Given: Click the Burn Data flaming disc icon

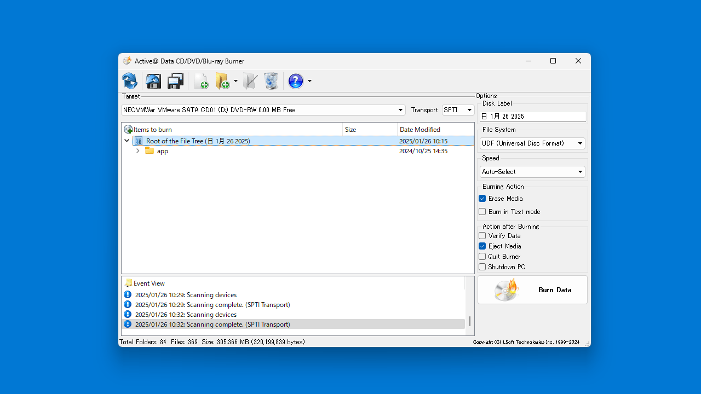Looking at the screenshot, I should pyautogui.click(x=506, y=289).
